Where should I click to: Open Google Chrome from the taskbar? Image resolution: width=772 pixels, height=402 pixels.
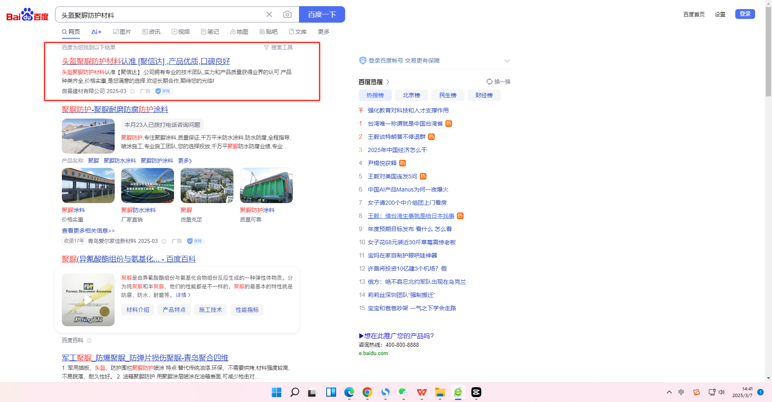[367, 392]
